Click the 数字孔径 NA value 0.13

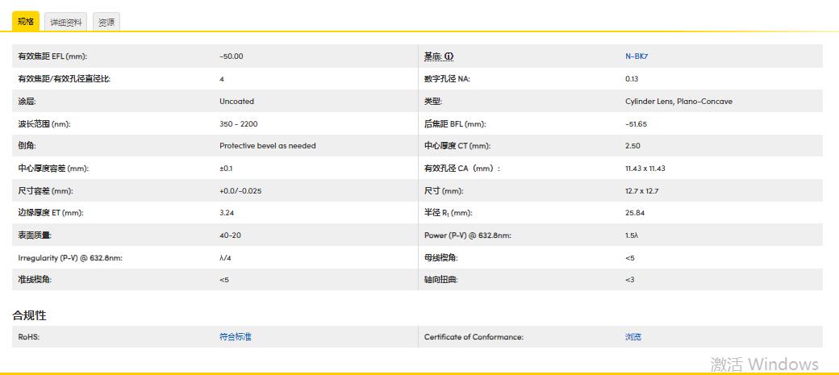pyautogui.click(x=632, y=79)
